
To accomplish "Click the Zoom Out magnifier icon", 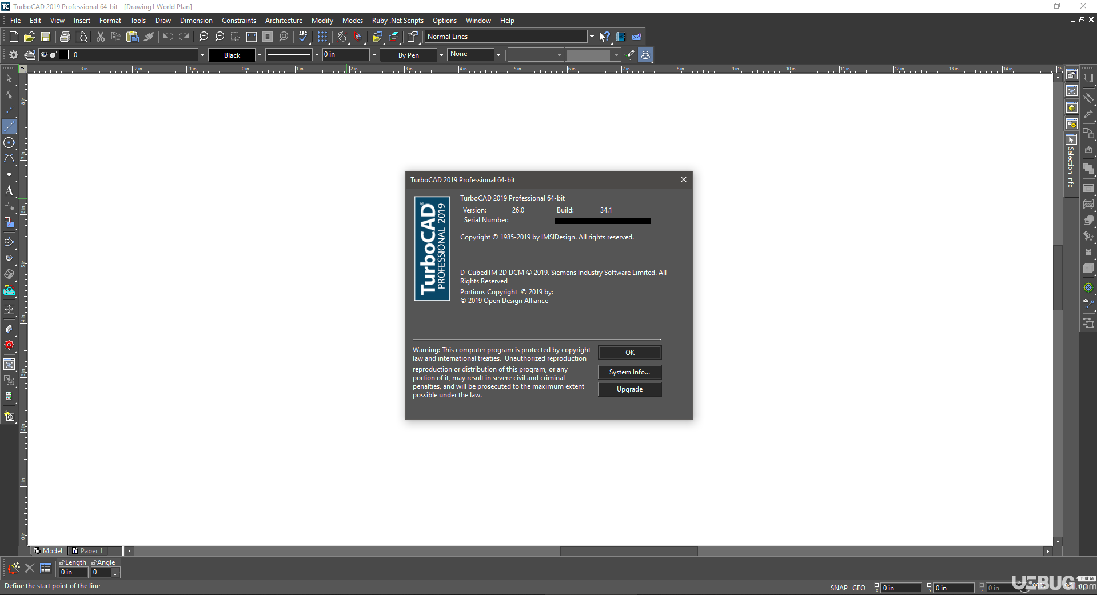I will [220, 37].
